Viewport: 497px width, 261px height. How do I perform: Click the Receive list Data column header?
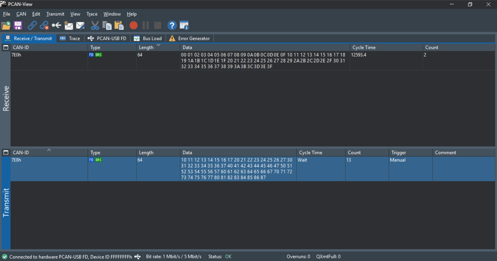coord(265,47)
